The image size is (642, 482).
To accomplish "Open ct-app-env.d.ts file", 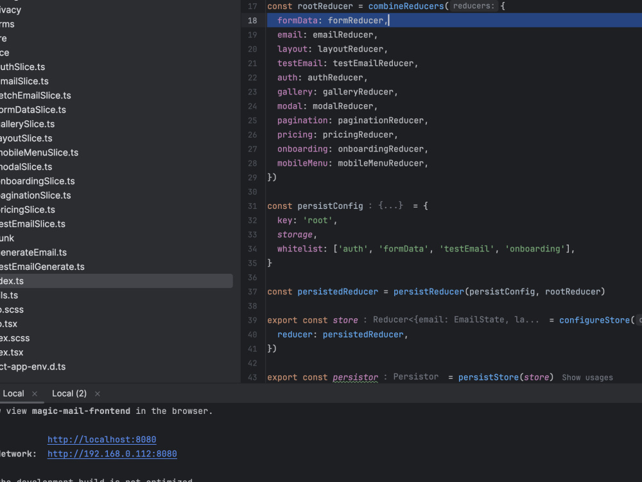I will coord(33,367).
